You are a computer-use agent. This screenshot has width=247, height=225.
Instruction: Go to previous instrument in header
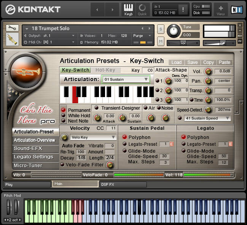97,10
